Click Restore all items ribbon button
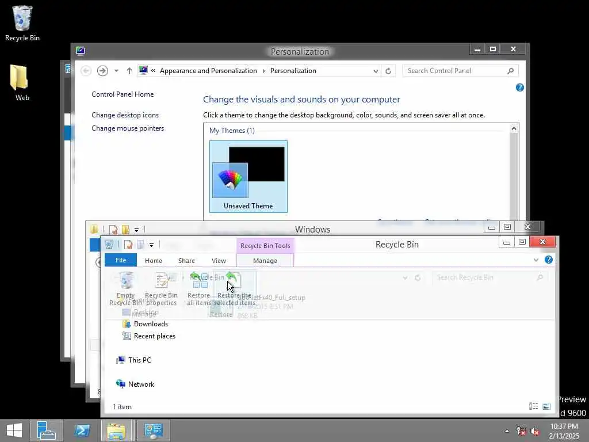The height and width of the screenshot is (442, 589). [x=198, y=289]
